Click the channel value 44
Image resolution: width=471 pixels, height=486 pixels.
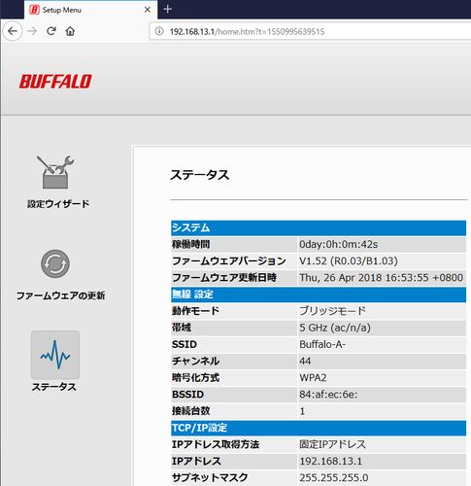tap(305, 361)
